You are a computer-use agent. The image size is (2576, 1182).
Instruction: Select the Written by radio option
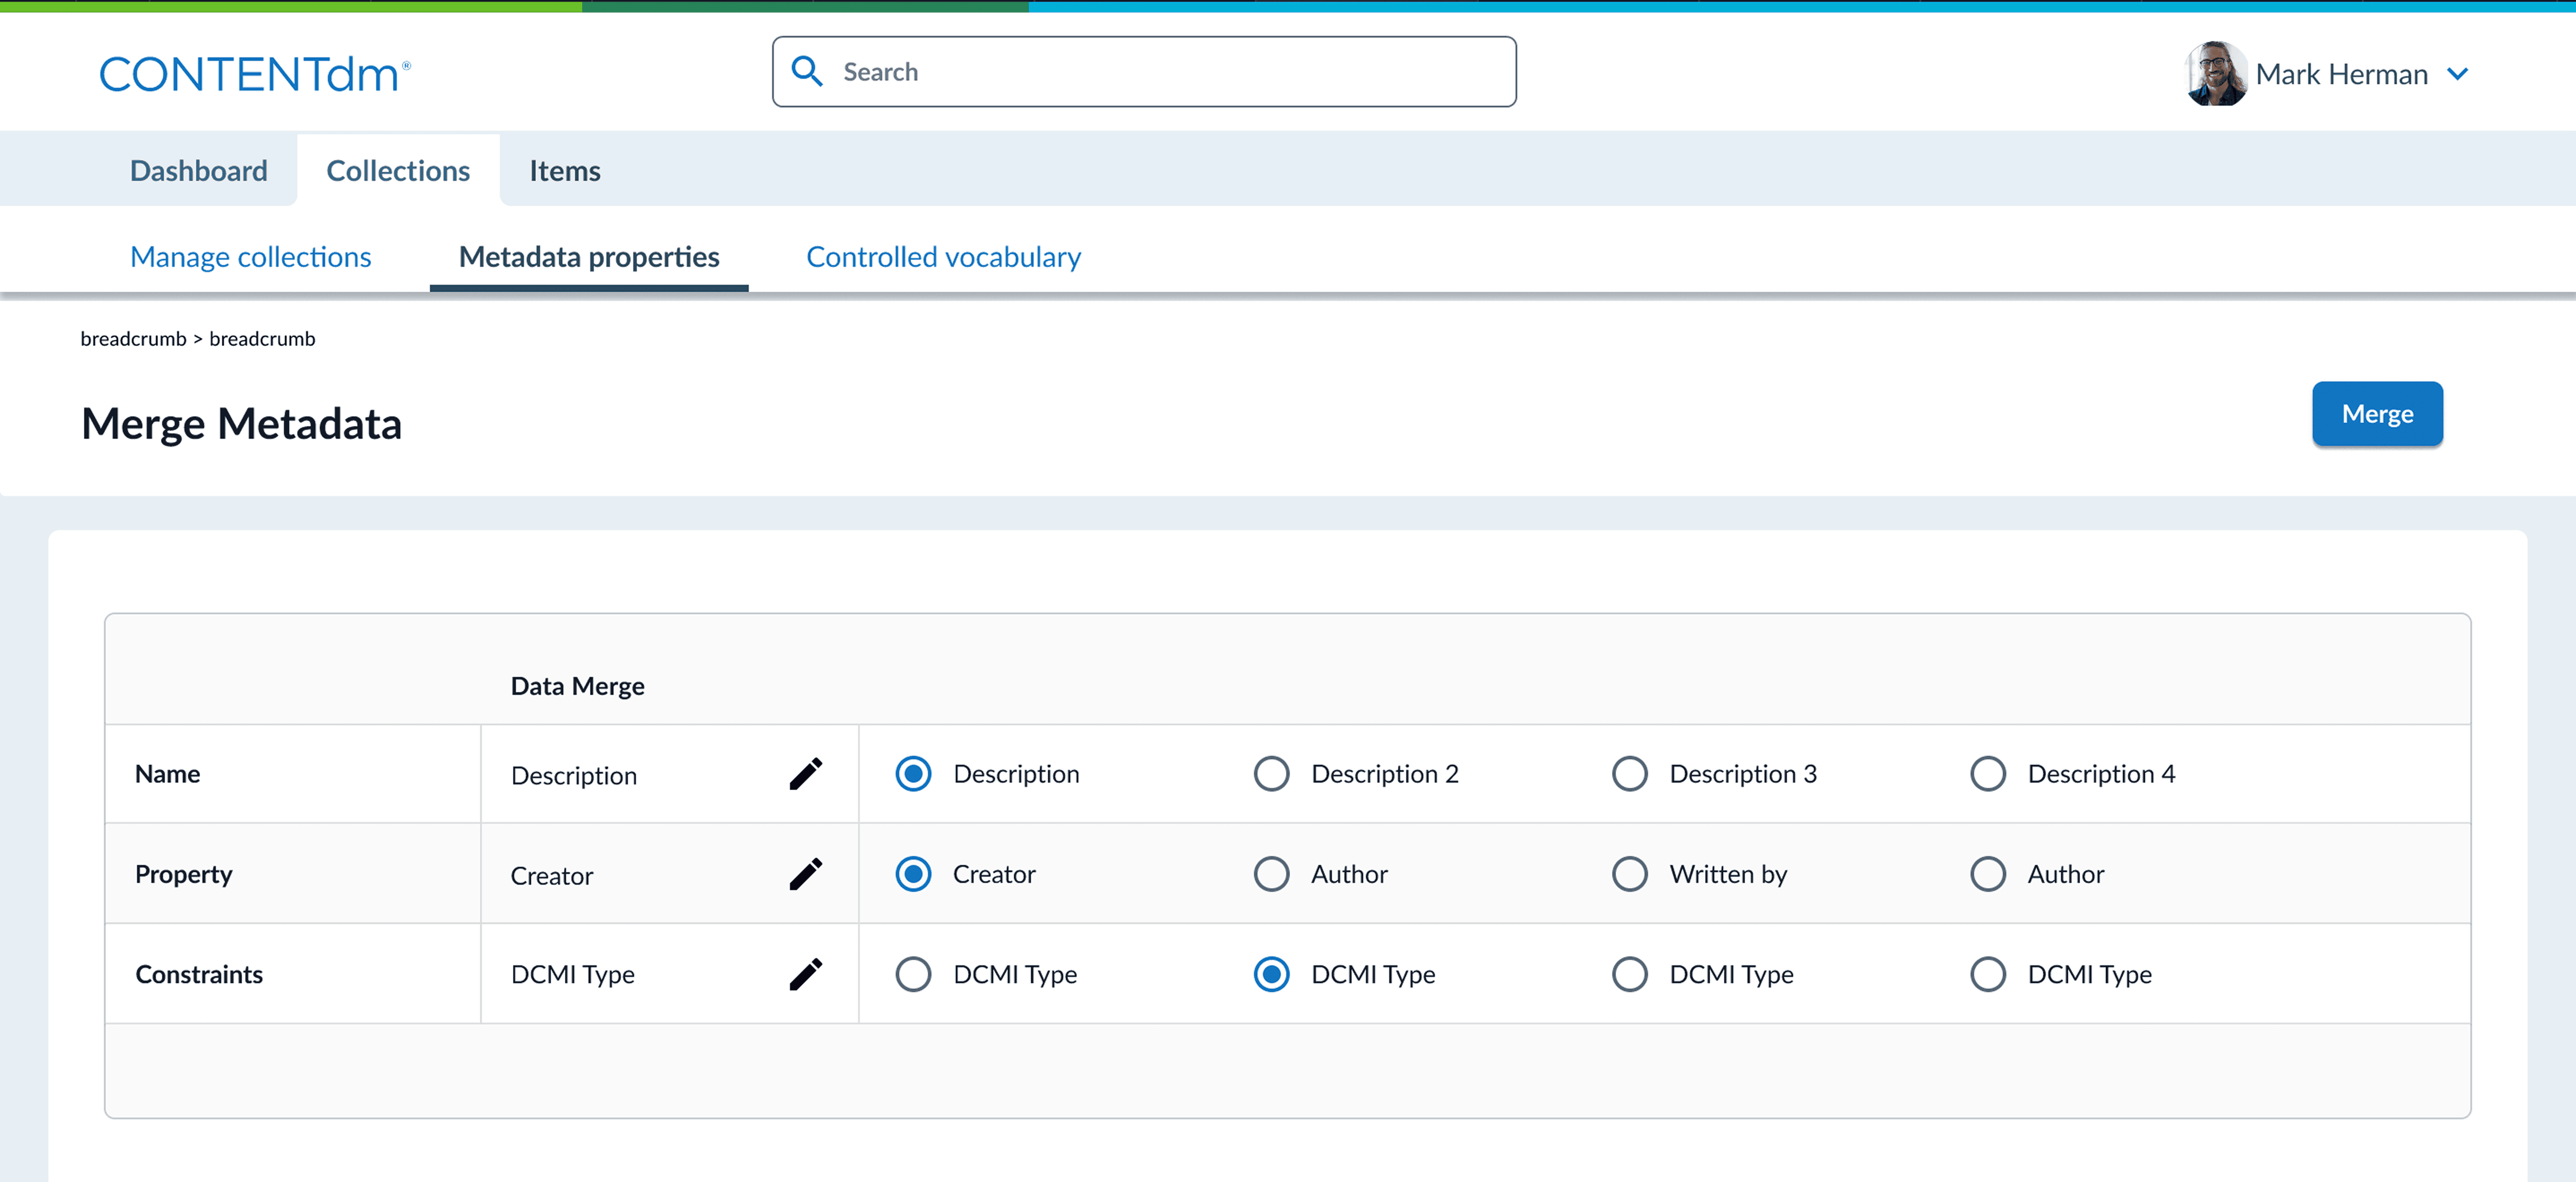[1629, 873]
